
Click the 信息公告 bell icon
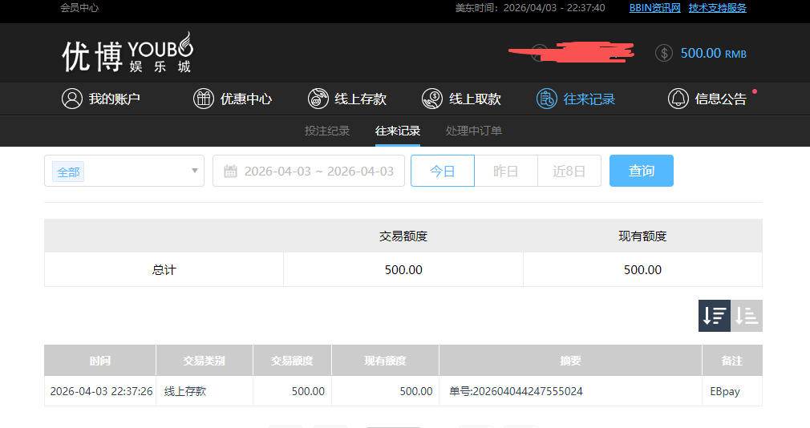(678, 99)
